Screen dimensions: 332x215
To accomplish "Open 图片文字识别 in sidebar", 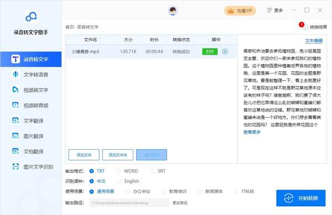I will click(31, 167).
